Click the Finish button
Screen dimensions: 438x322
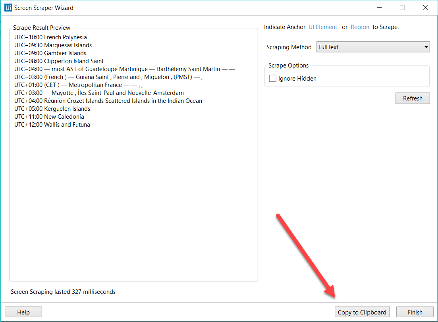[415, 312]
